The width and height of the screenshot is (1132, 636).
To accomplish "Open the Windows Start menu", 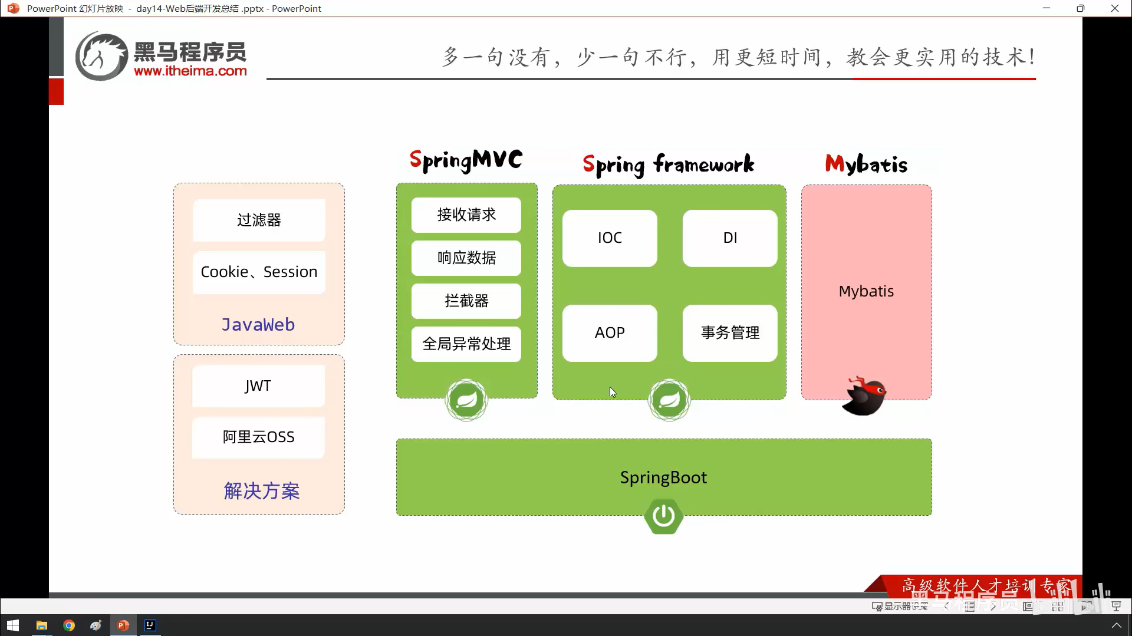I will [13, 625].
